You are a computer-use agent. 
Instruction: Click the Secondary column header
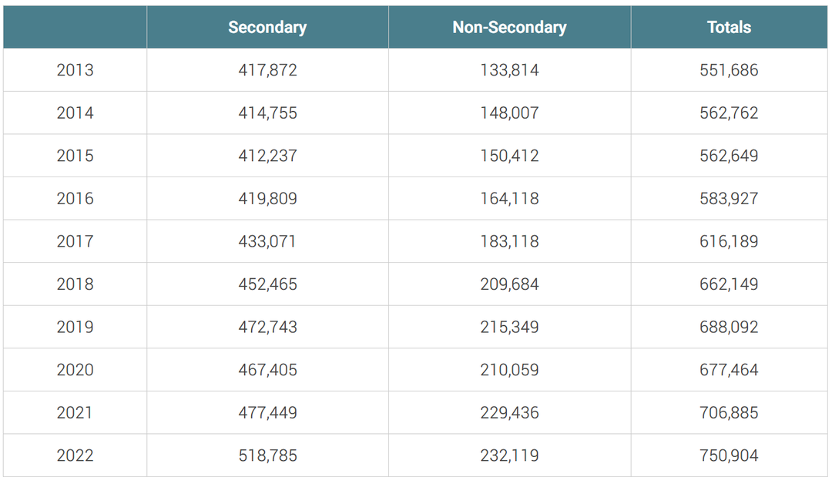pos(267,27)
